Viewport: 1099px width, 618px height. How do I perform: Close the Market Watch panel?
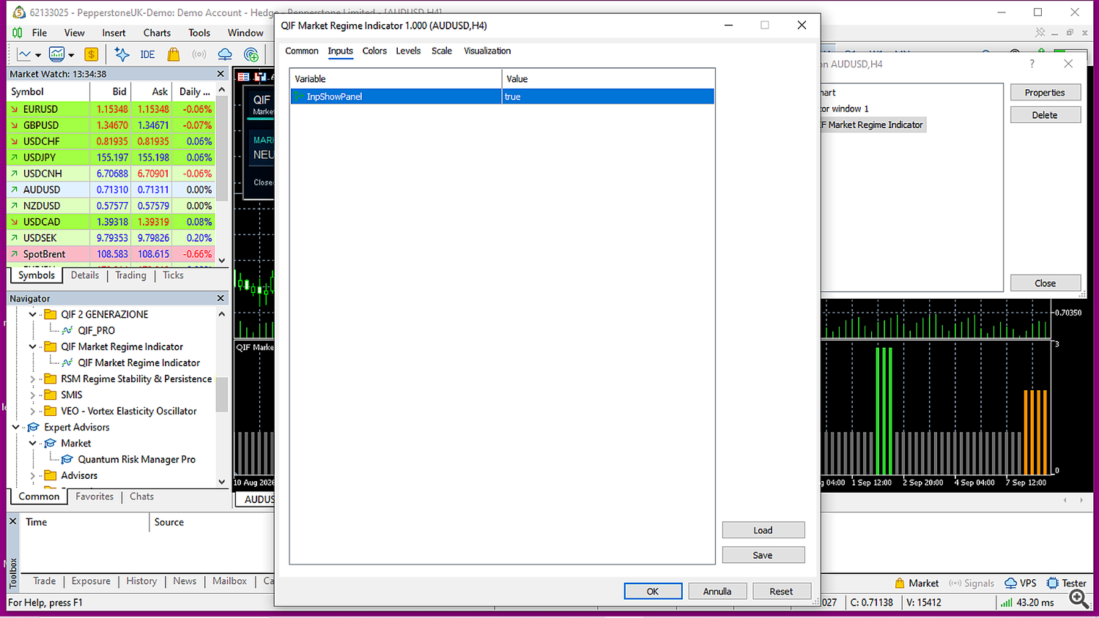click(221, 74)
